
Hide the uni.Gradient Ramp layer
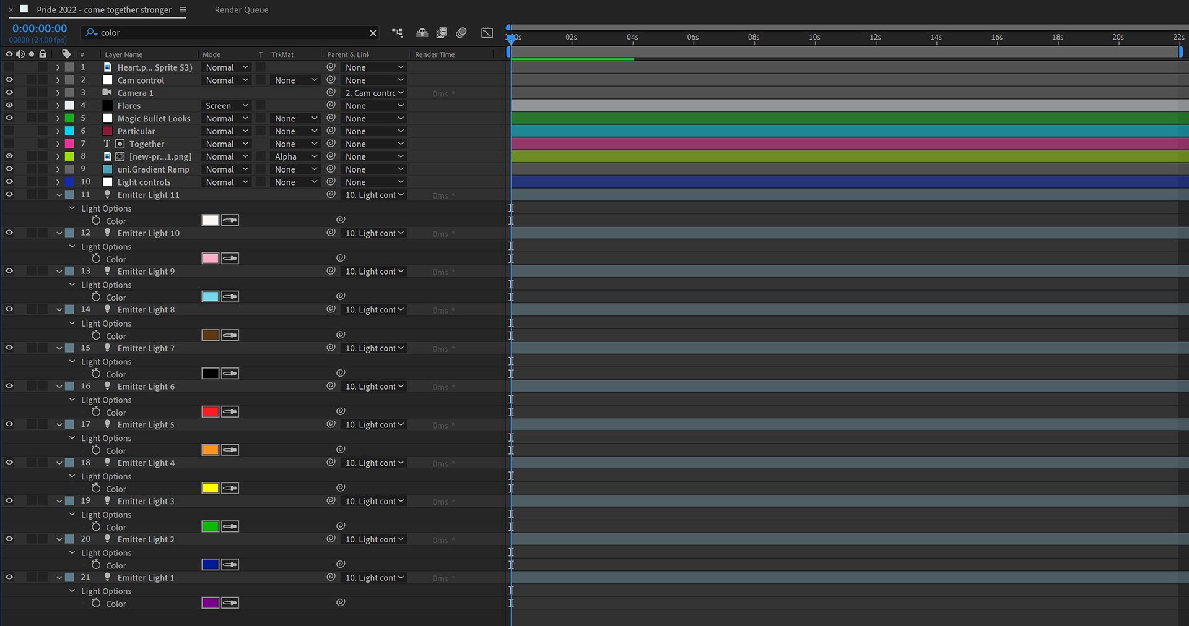(9, 169)
